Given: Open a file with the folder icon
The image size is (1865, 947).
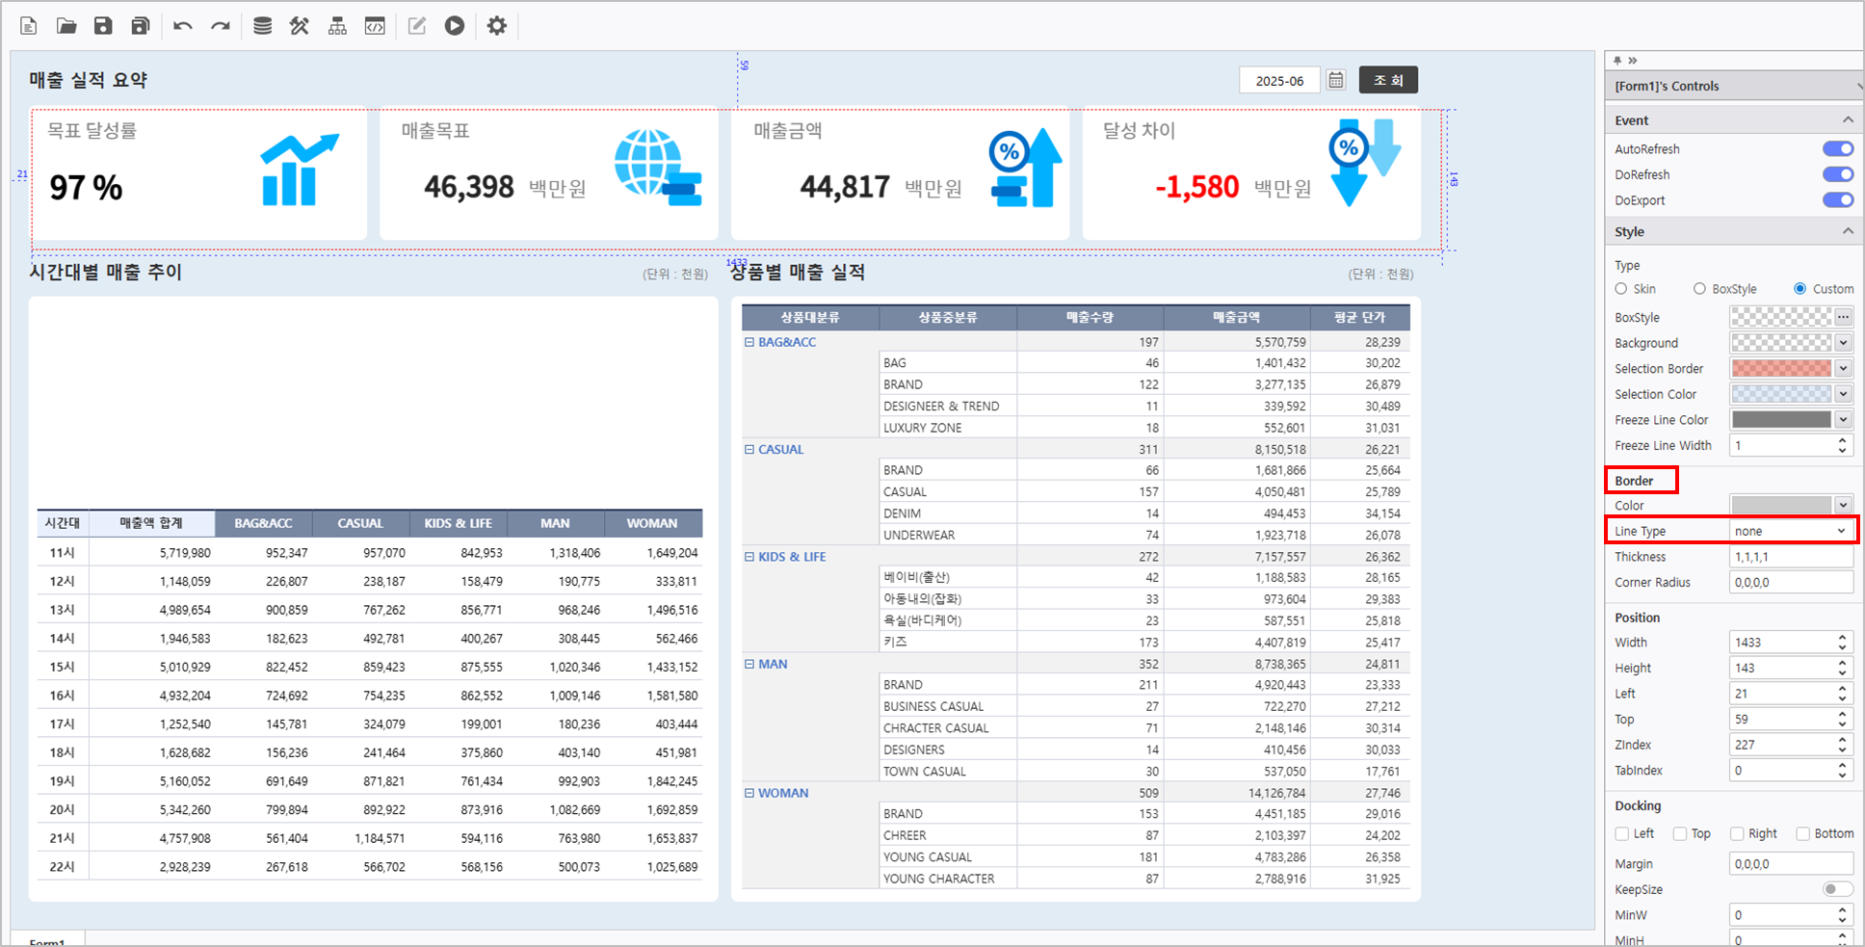Looking at the screenshot, I should [66, 26].
